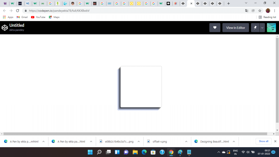Click the translate page icon in address bar

tap(247, 11)
